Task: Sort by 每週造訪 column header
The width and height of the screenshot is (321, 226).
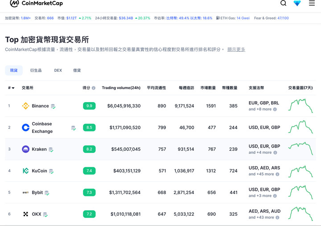Action: [186, 88]
